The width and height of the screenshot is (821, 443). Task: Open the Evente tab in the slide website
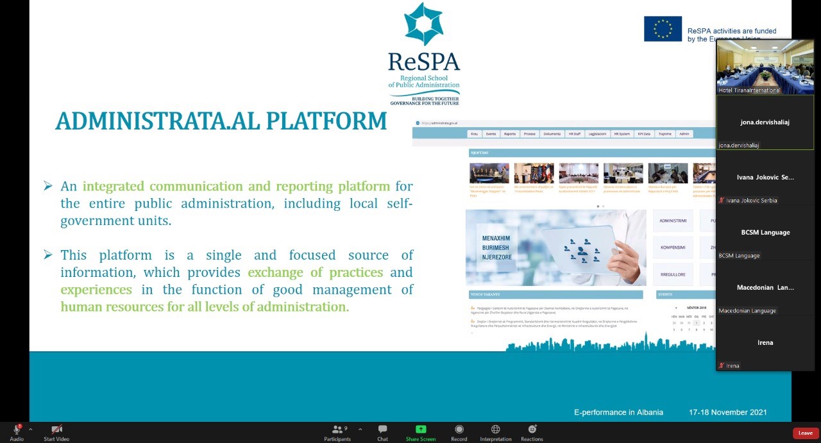[x=491, y=134]
